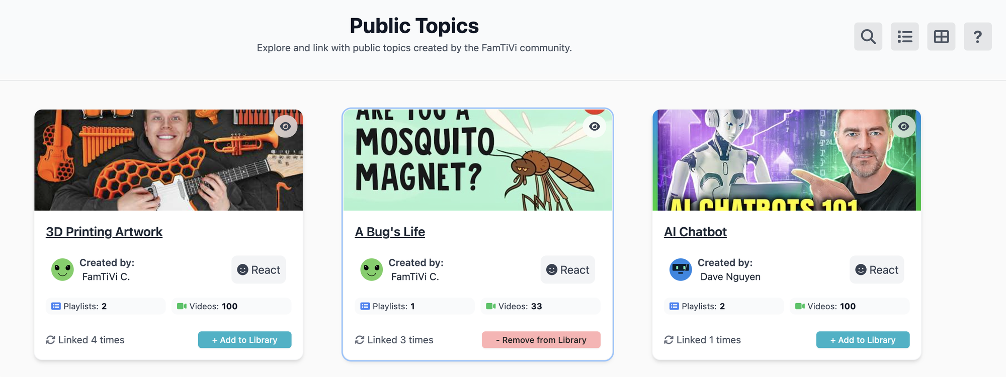Image resolution: width=1006 pixels, height=377 pixels.
Task: Open React picker on AI Chatbot card
Action: coord(877,270)
